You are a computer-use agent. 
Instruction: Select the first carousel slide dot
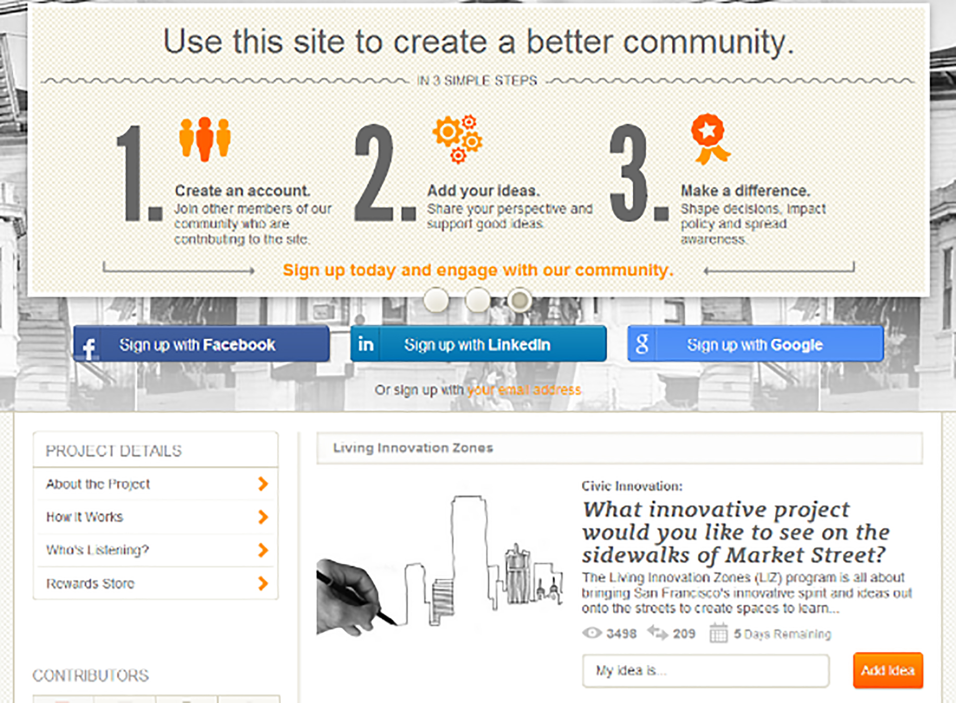point(436,300)
